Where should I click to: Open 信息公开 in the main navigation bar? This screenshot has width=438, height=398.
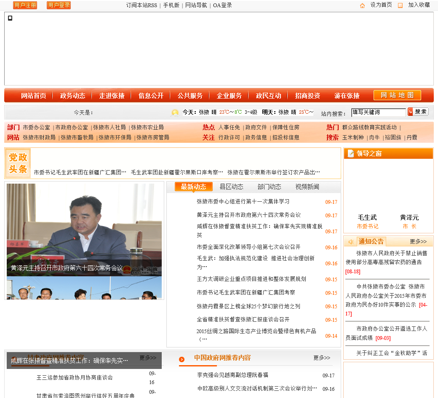[x=151, y=96]
